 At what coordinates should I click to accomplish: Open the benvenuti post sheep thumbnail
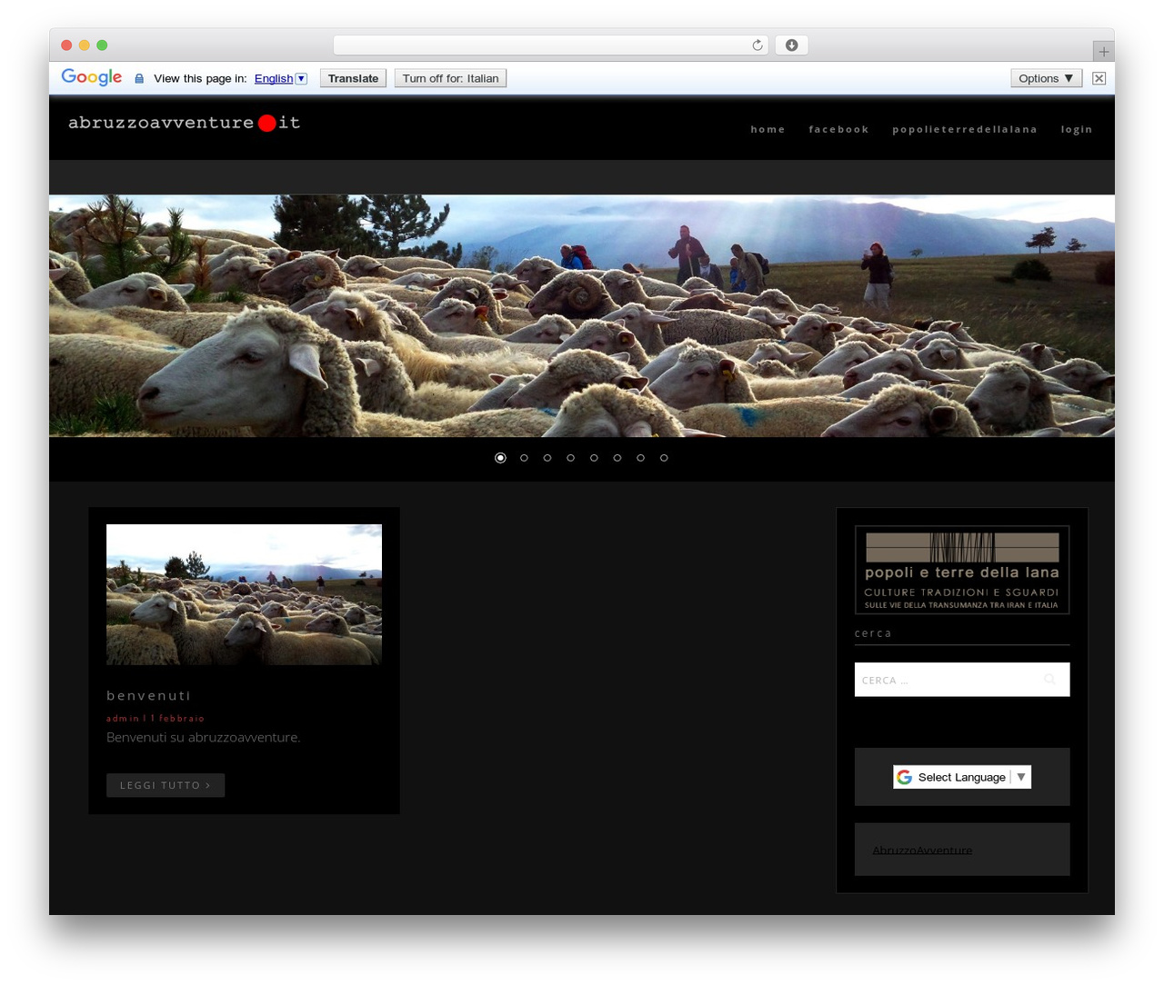[244, 594]
